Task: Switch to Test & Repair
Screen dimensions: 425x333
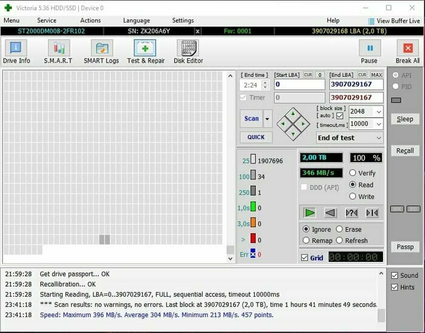Action: 144,48
